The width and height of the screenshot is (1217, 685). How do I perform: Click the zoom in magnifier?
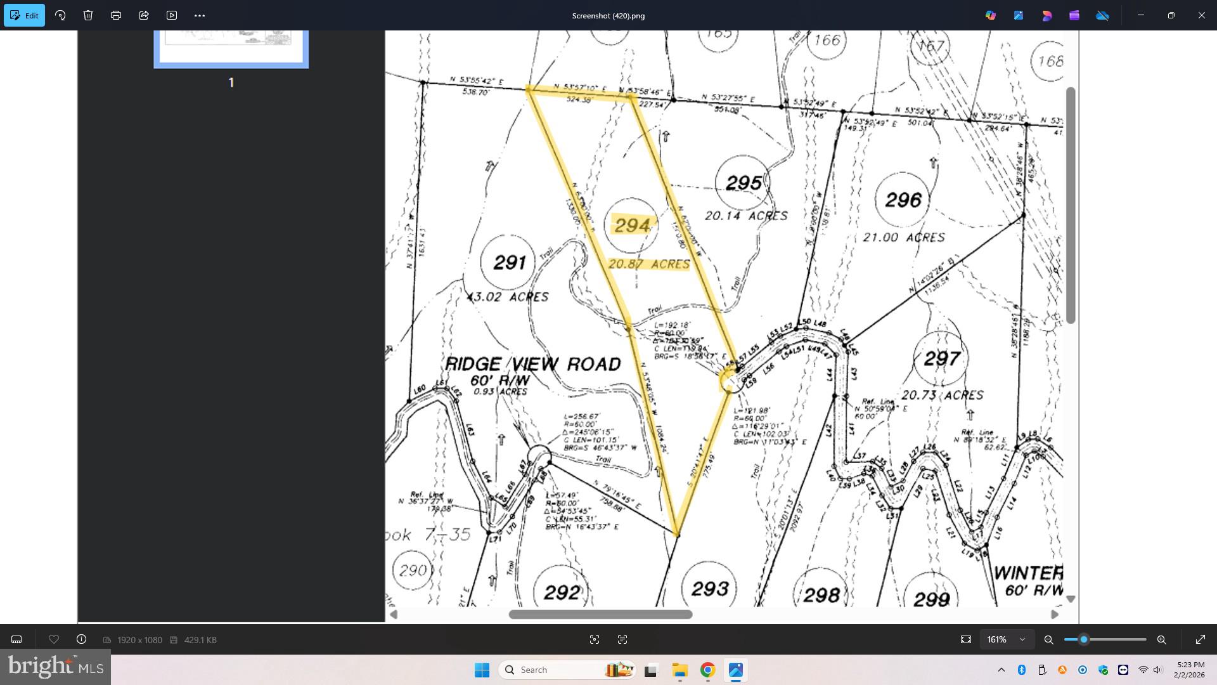click(x=1161, y=639)
